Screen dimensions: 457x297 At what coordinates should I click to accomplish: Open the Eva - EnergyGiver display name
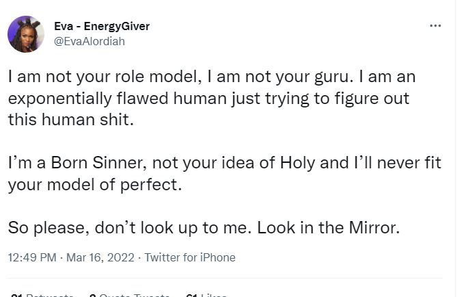[x=102, y=26]
